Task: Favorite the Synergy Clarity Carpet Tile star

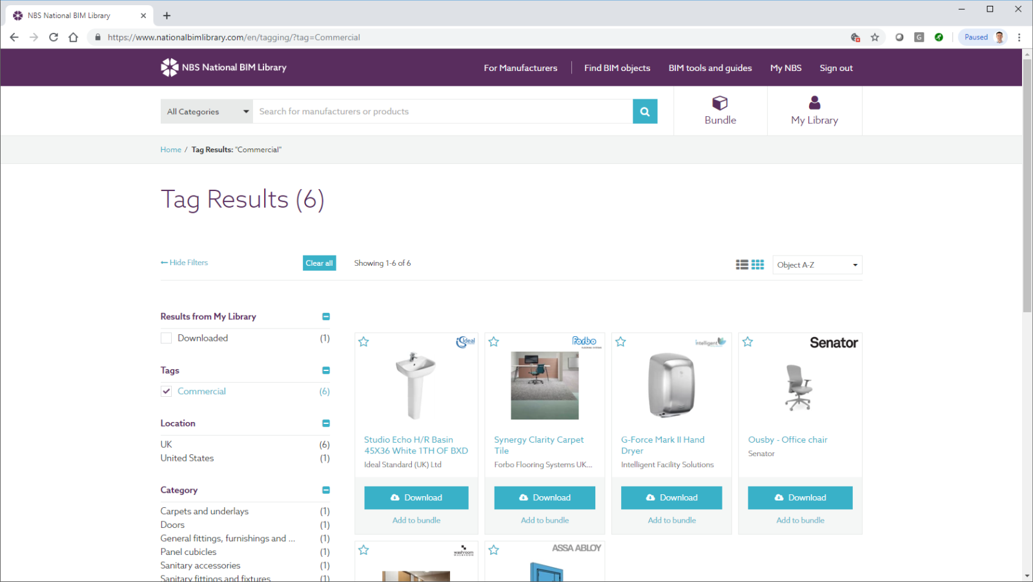Action: (494, 342)
